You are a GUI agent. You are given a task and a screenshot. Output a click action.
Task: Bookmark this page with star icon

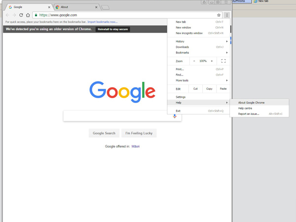pyautogui.click(x=219, y=15)
